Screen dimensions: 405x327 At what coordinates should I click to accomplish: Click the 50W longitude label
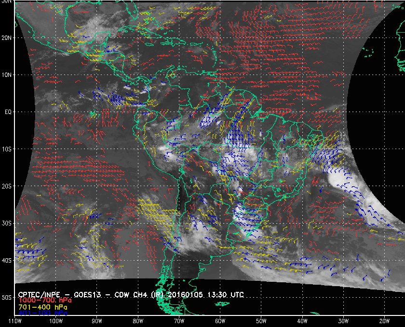pos(261,321)
